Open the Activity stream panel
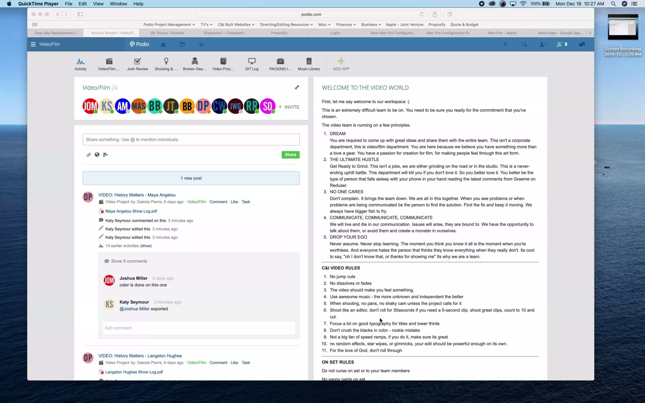 click(x=80, y=64)
